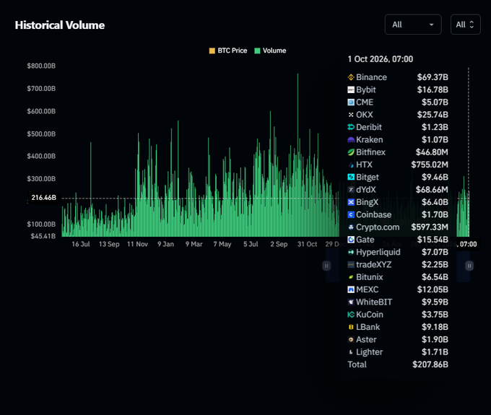Click the Total row label
Screen dimensions: 491x415
tap(357, 364)
